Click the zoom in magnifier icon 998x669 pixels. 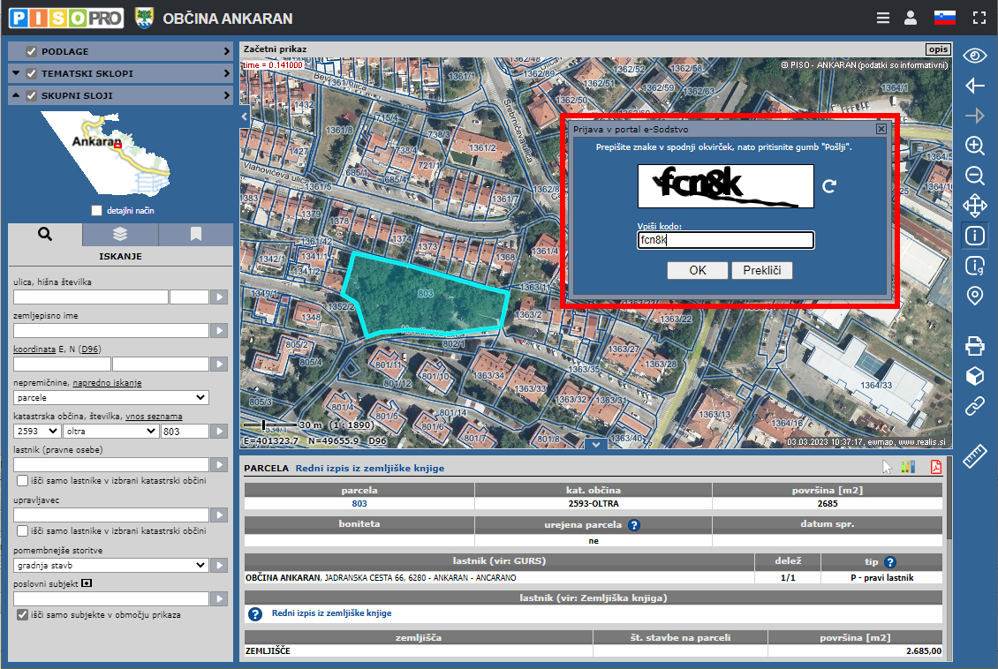[975, 146]
